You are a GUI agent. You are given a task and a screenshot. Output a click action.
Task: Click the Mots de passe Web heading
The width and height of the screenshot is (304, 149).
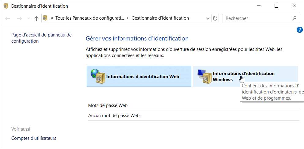[108, 105]
